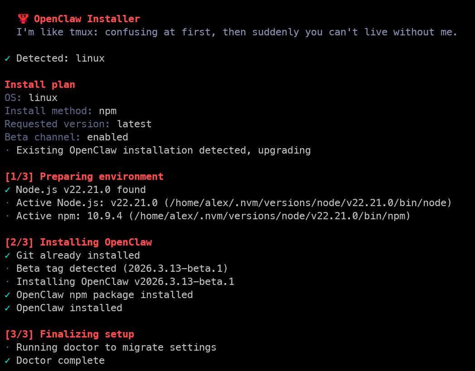Click the [2/3] Installing OpenClaw heading
Viewport: 475px width, 371px height.
coord(78,242)
